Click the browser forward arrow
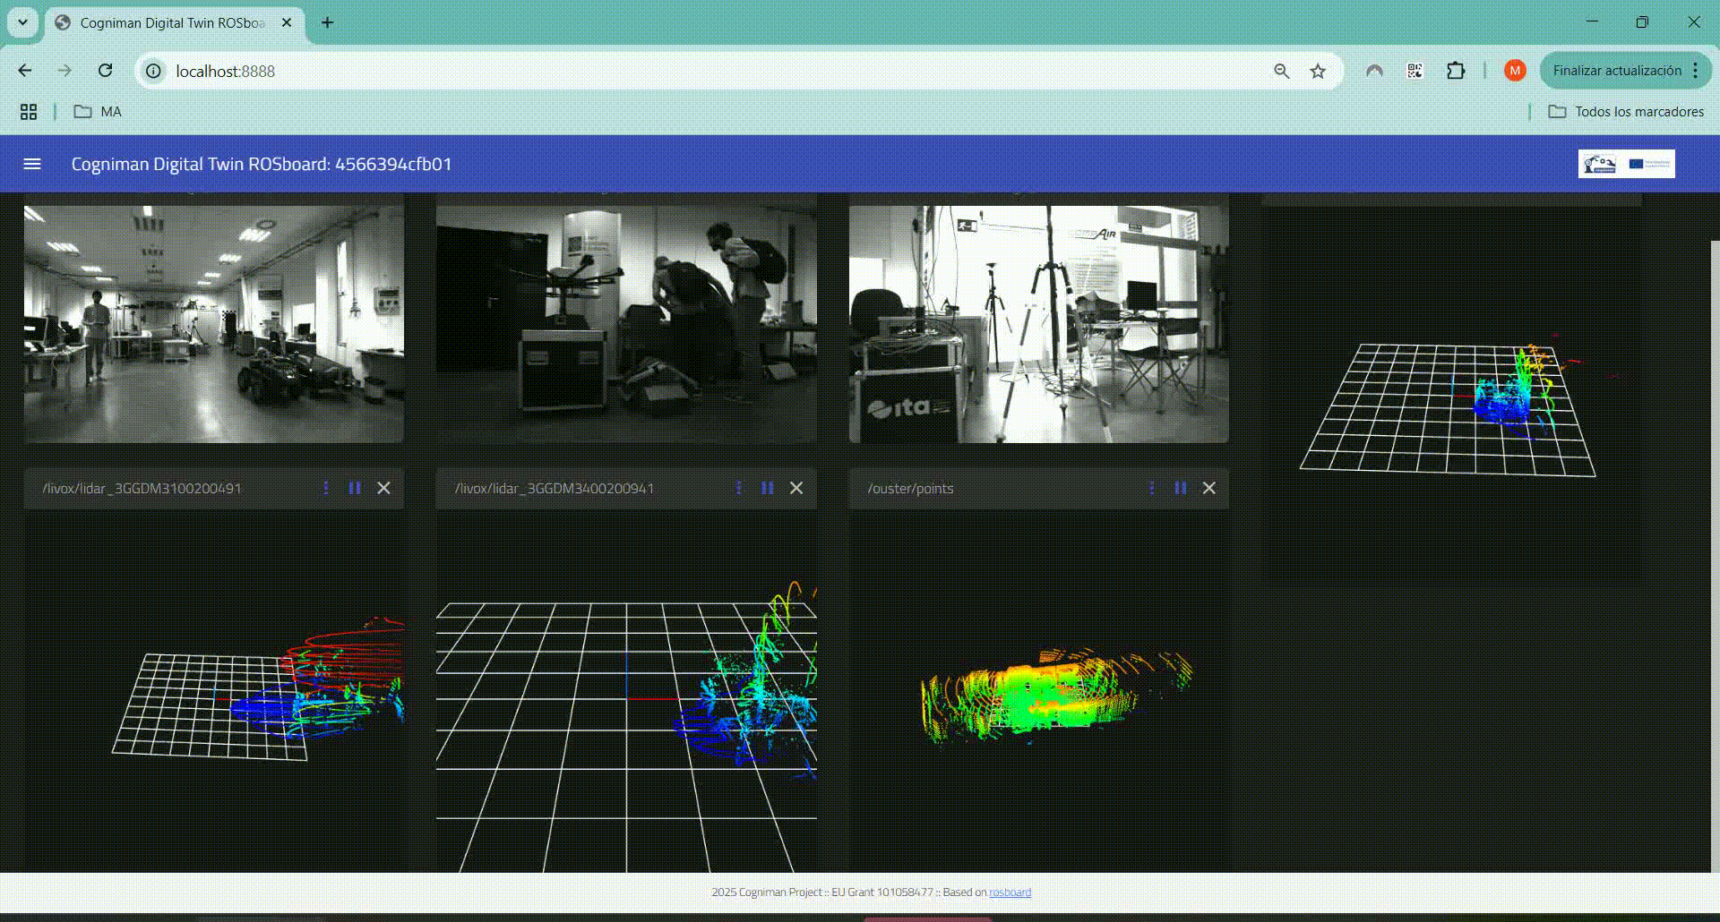This screenshot has width=1720, height=922. point(64,71)
